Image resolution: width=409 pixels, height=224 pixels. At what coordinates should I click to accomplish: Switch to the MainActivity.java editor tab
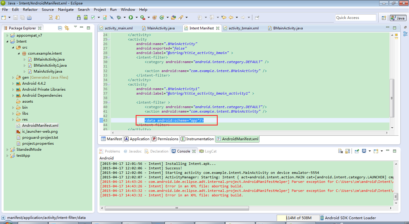pos(158,28)
